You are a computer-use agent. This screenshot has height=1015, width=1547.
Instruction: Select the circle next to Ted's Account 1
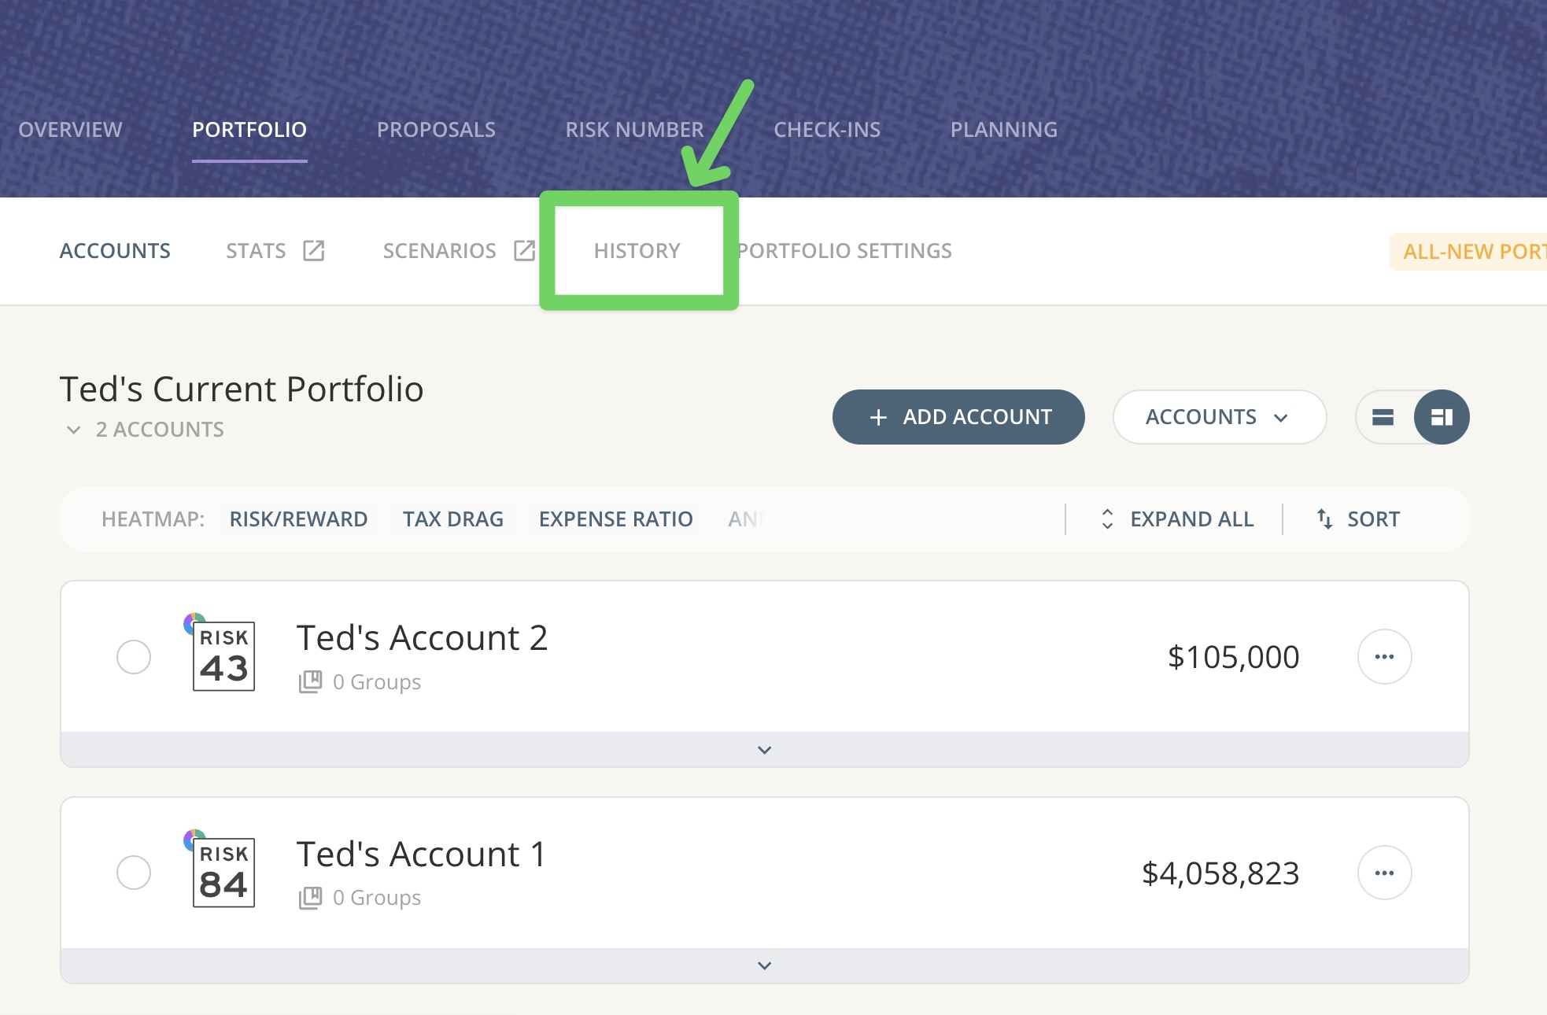pyautogui.click(x=134, y=872)
